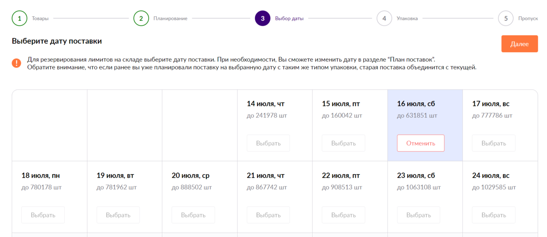
Task: Go to the Товары step label
Action: tap(40, 19)
